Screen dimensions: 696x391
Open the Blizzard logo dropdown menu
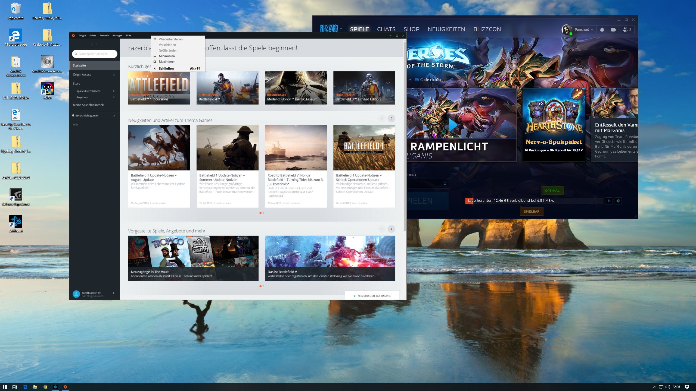[331, 29]
